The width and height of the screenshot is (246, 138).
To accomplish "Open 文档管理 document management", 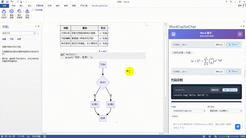I will tap(27, 14).
